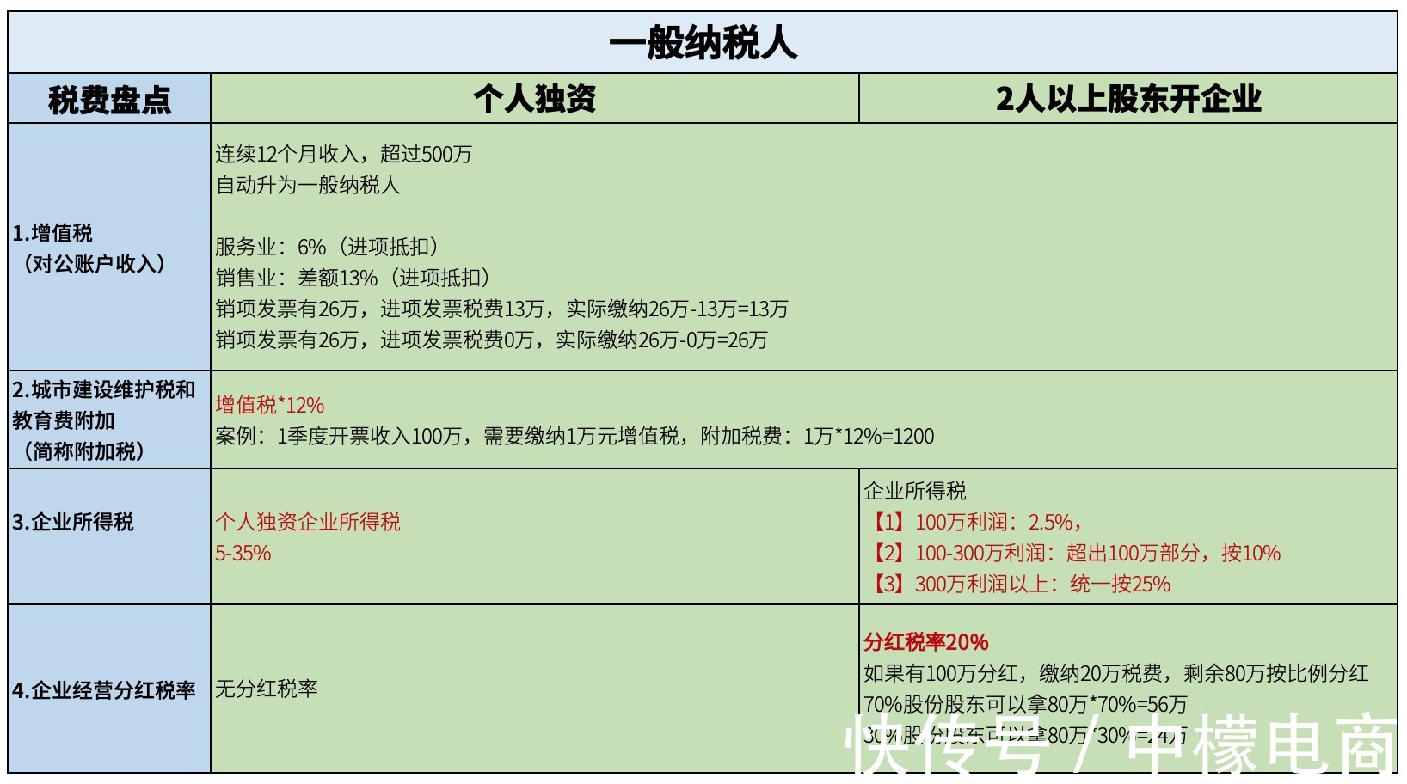Click the 3.企业所得税 row label
This screenshot has height=784, width=1407.
point(73,522)
